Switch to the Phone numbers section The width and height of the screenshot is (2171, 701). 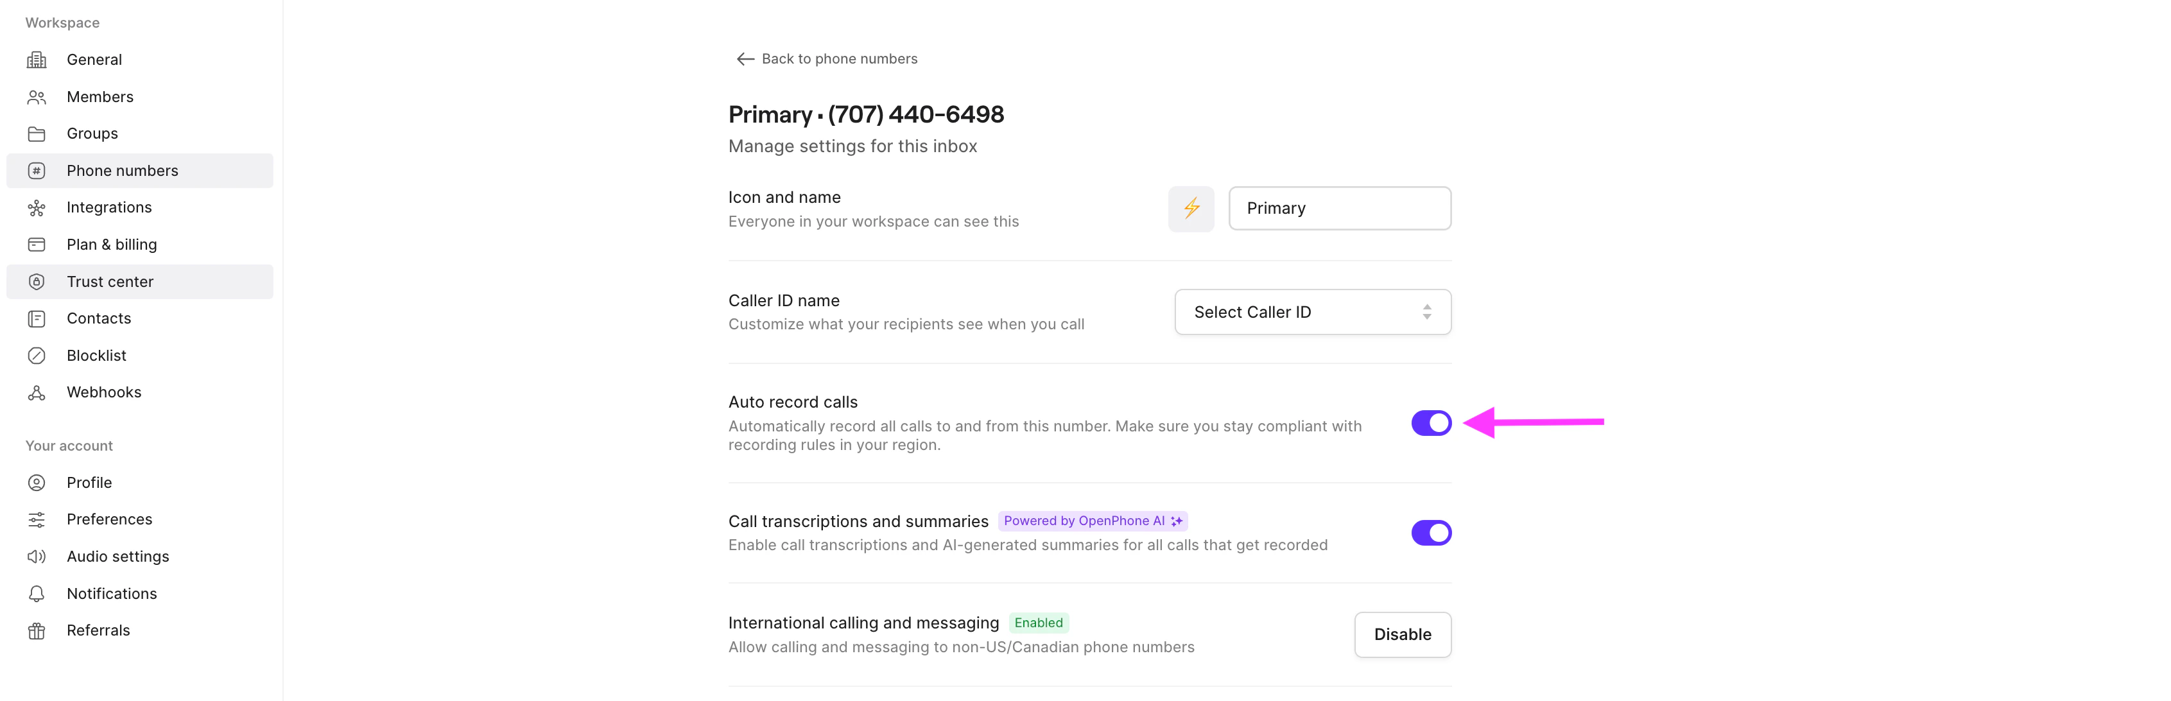[122, 170]
